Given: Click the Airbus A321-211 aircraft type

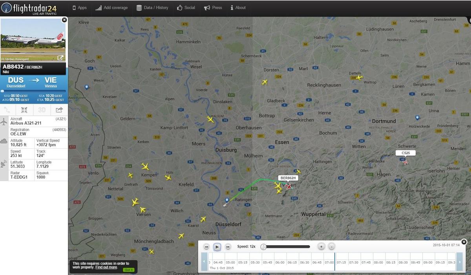Looking at the screenshot, I should [x=26, y=123].
